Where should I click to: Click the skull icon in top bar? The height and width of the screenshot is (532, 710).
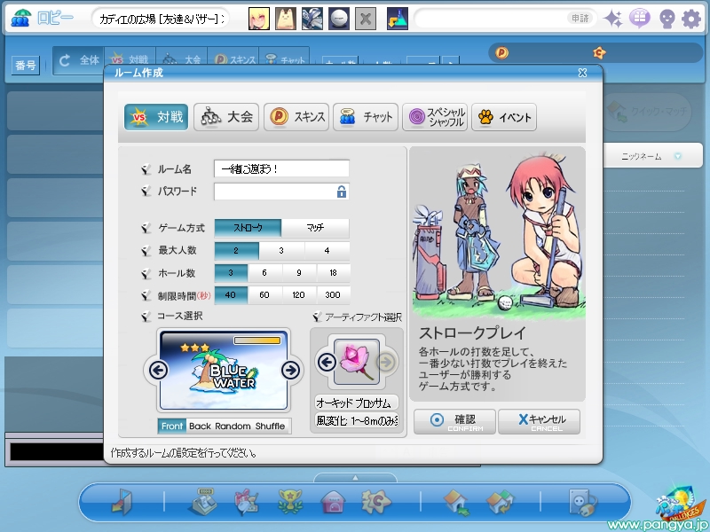667,19
